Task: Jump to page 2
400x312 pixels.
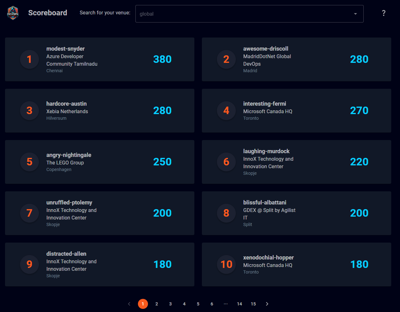Action: [x=157, y=304]
